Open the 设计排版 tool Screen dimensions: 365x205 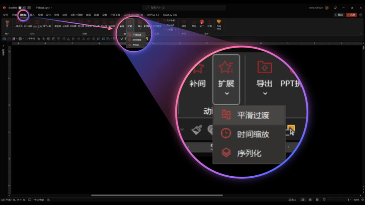pos(28,25)
